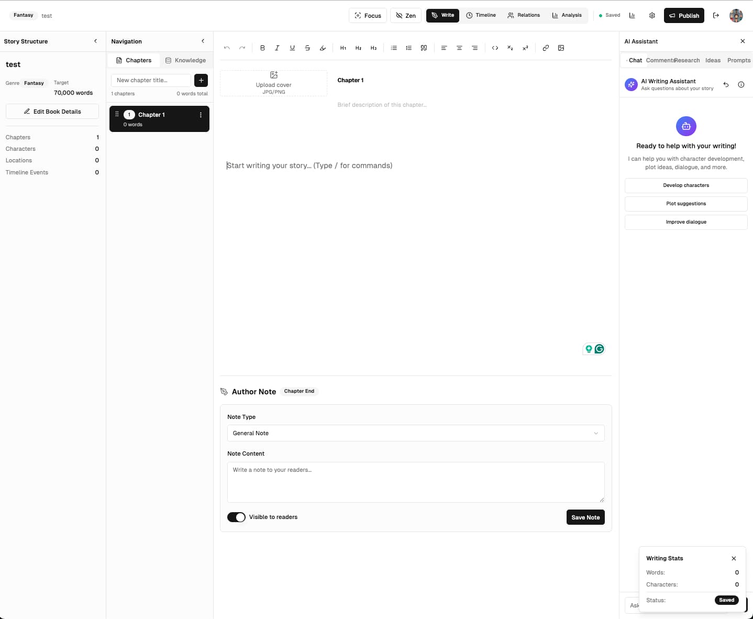Insert a bulleted list

pyautogui.click(x=394, y=48)
